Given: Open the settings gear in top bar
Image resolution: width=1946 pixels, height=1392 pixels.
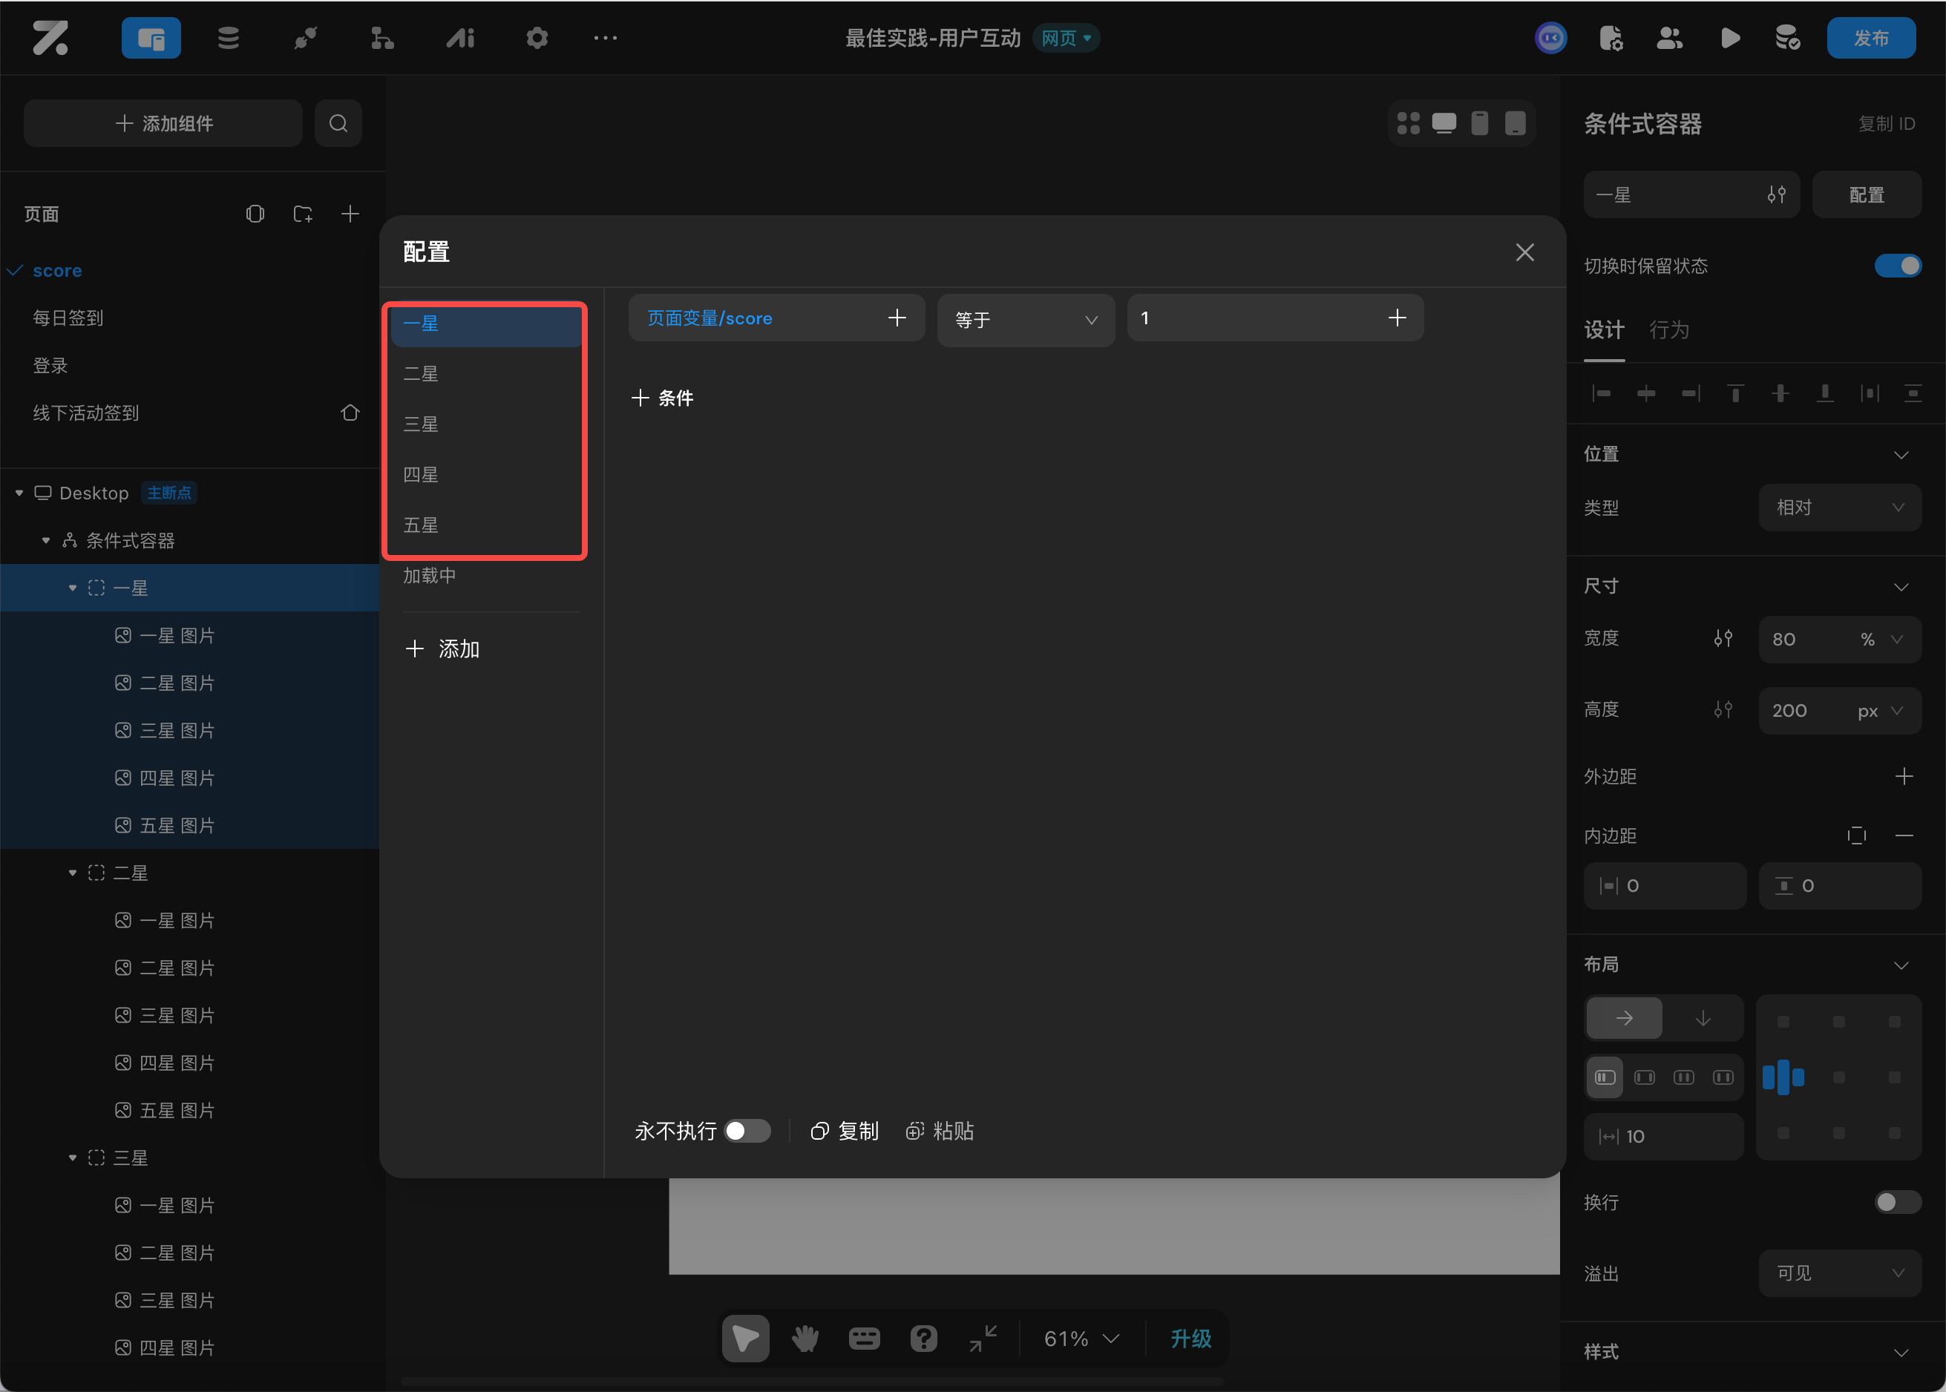Looking at the screenshot, I should click(x=537, y=38).
